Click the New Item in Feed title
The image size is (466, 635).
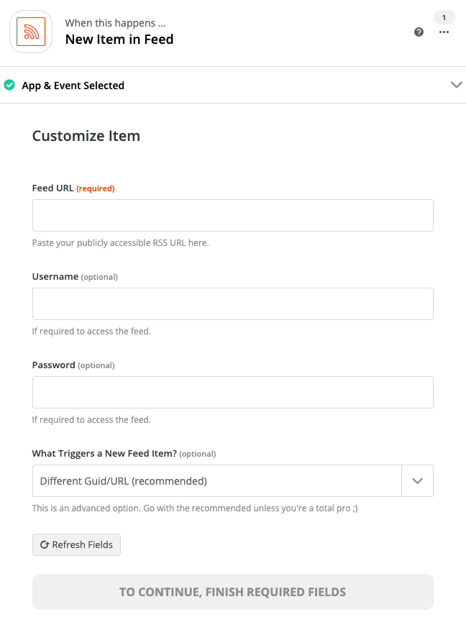(x=119, y=40)
